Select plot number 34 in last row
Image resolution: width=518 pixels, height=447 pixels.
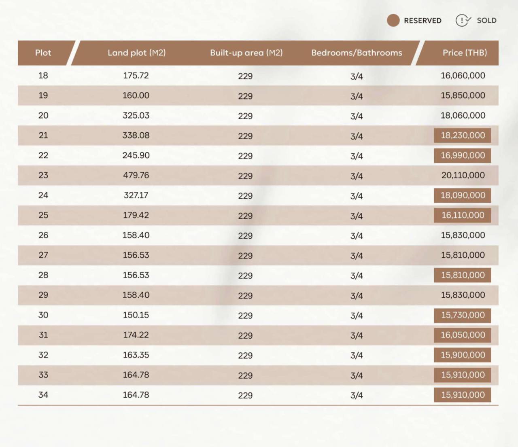coord(43,395)
